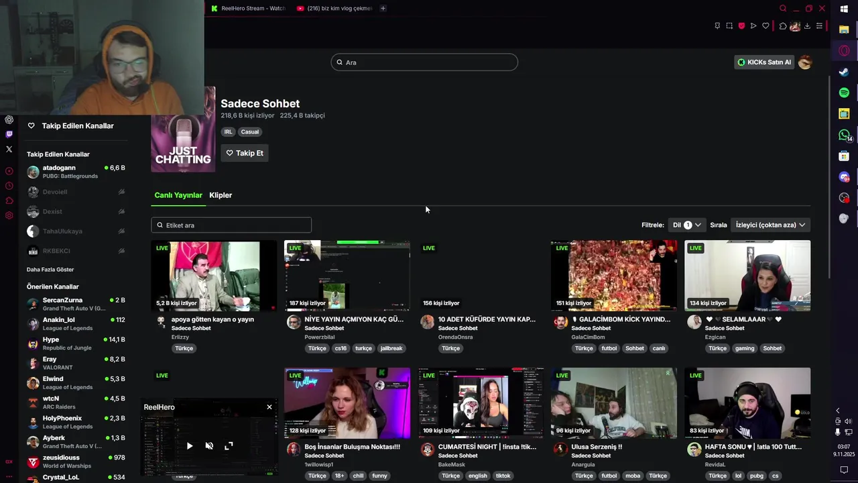Open Boş İnsanlar Buluşma Noktası stream thumbnail
This screenshot has height=483, width=858.
[x=347, y=403]
